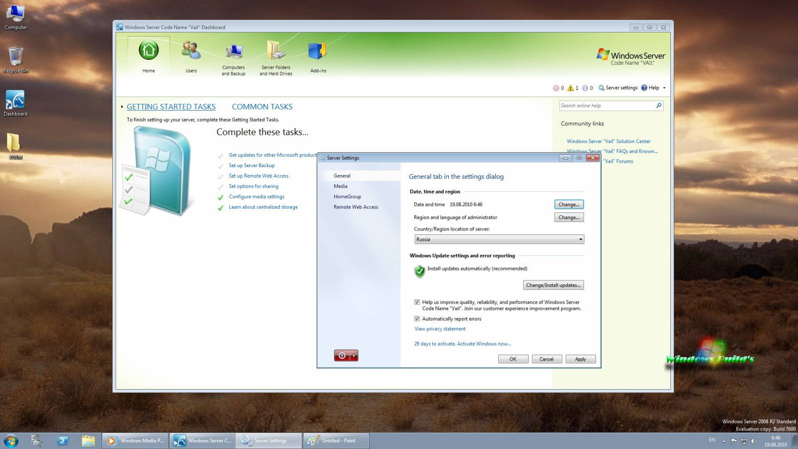798x449 pixels.
Task: Open the Dashboard desktop shortcut
Action: pos(15,103)
